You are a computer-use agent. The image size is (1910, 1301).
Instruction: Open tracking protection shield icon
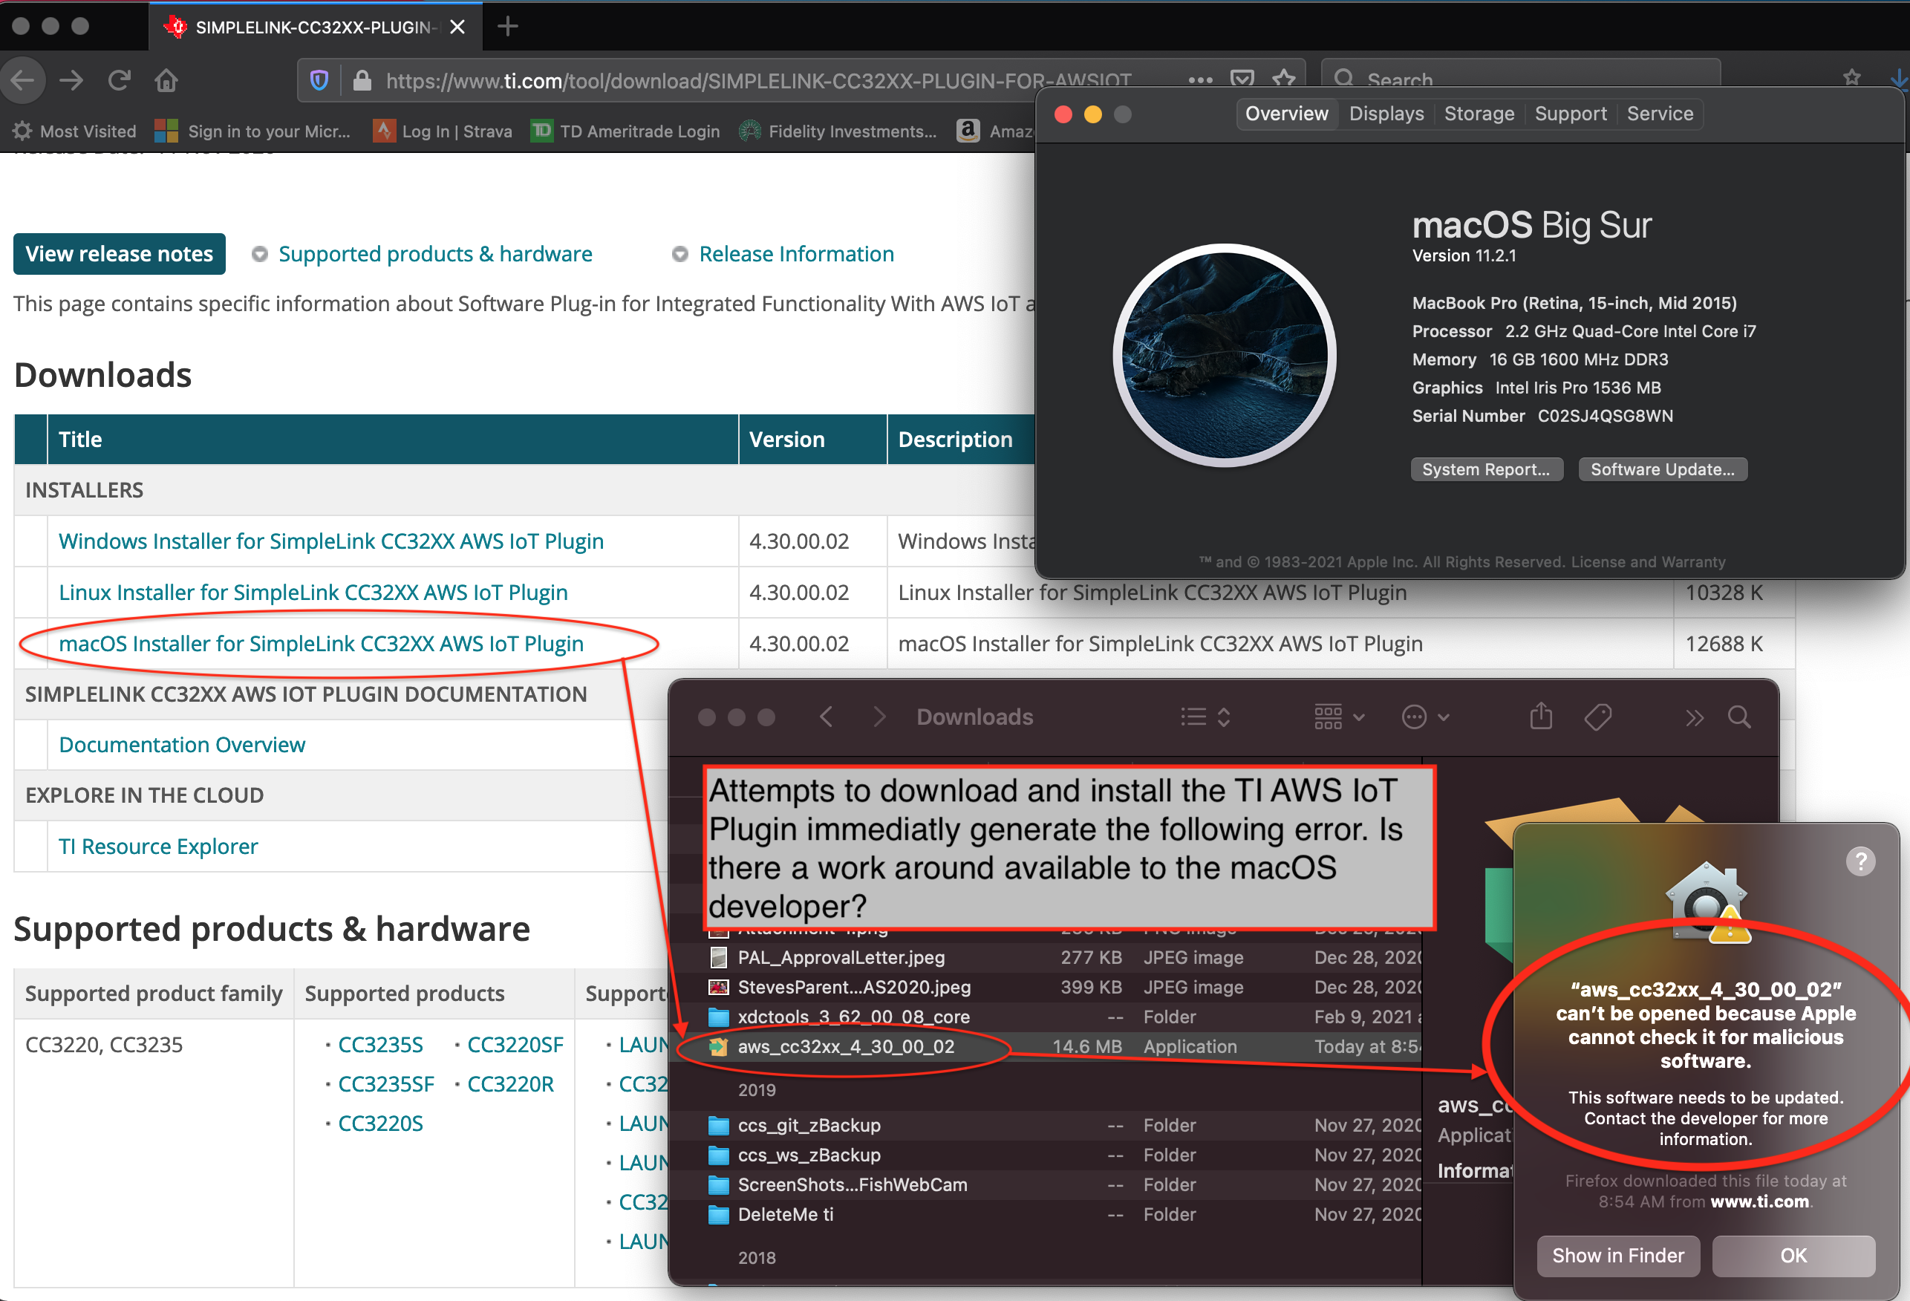pos(319,80)
